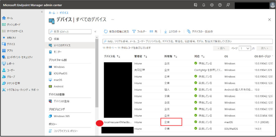
Task: Open お気に入り favorites in left navigation
Action: (10, 38)
